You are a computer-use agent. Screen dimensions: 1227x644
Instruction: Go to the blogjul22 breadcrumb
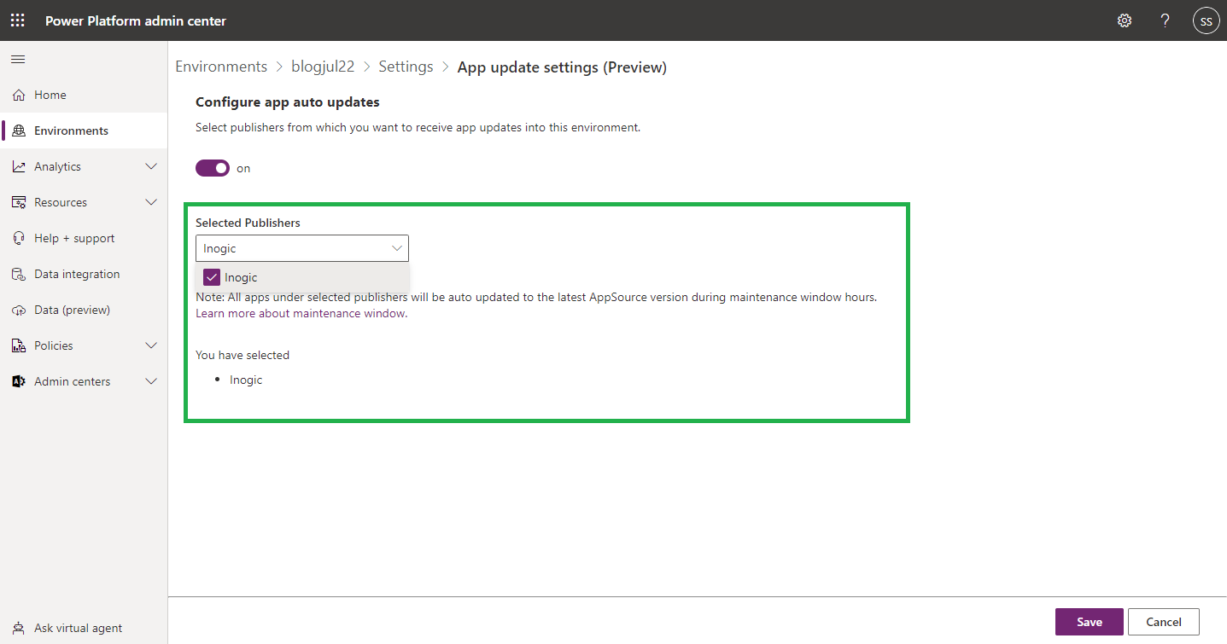[x=323, y=67]
